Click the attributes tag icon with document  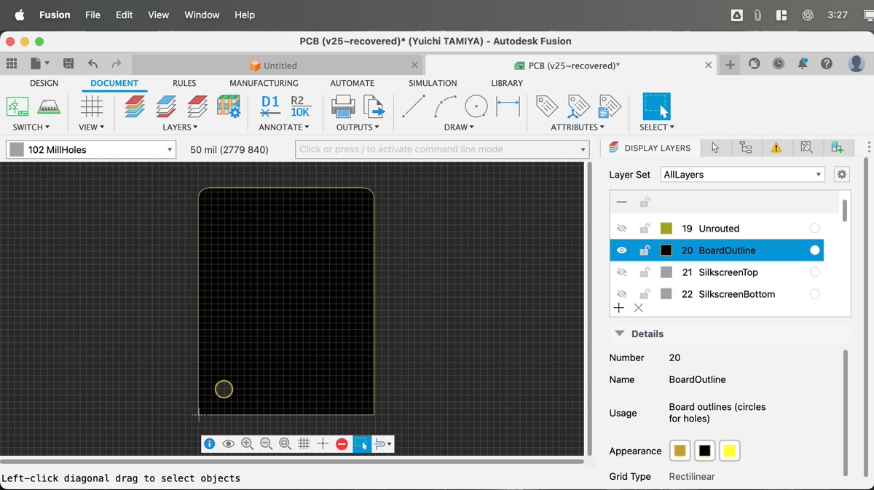(610, 106)
